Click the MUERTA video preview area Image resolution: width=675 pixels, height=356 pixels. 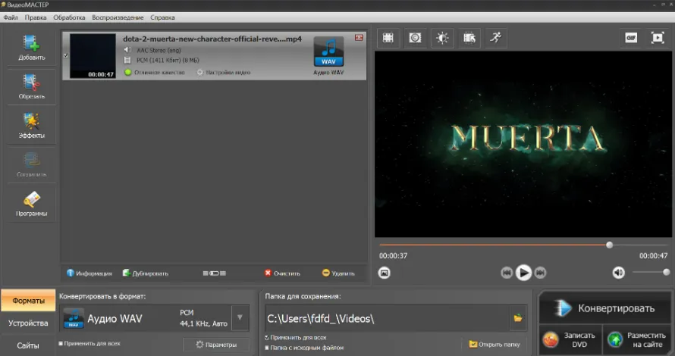pos(523,145)
